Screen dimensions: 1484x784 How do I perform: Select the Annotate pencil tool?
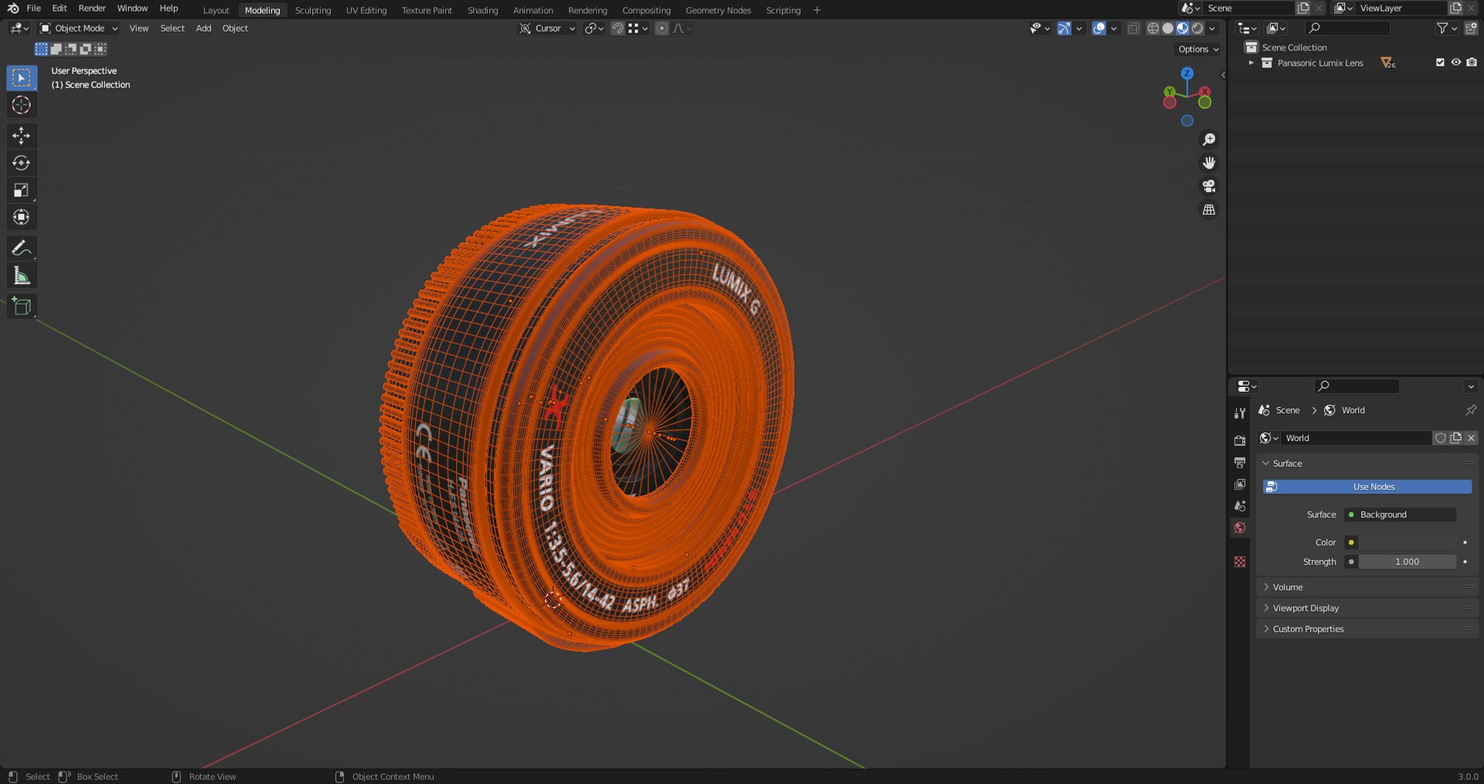22,248
